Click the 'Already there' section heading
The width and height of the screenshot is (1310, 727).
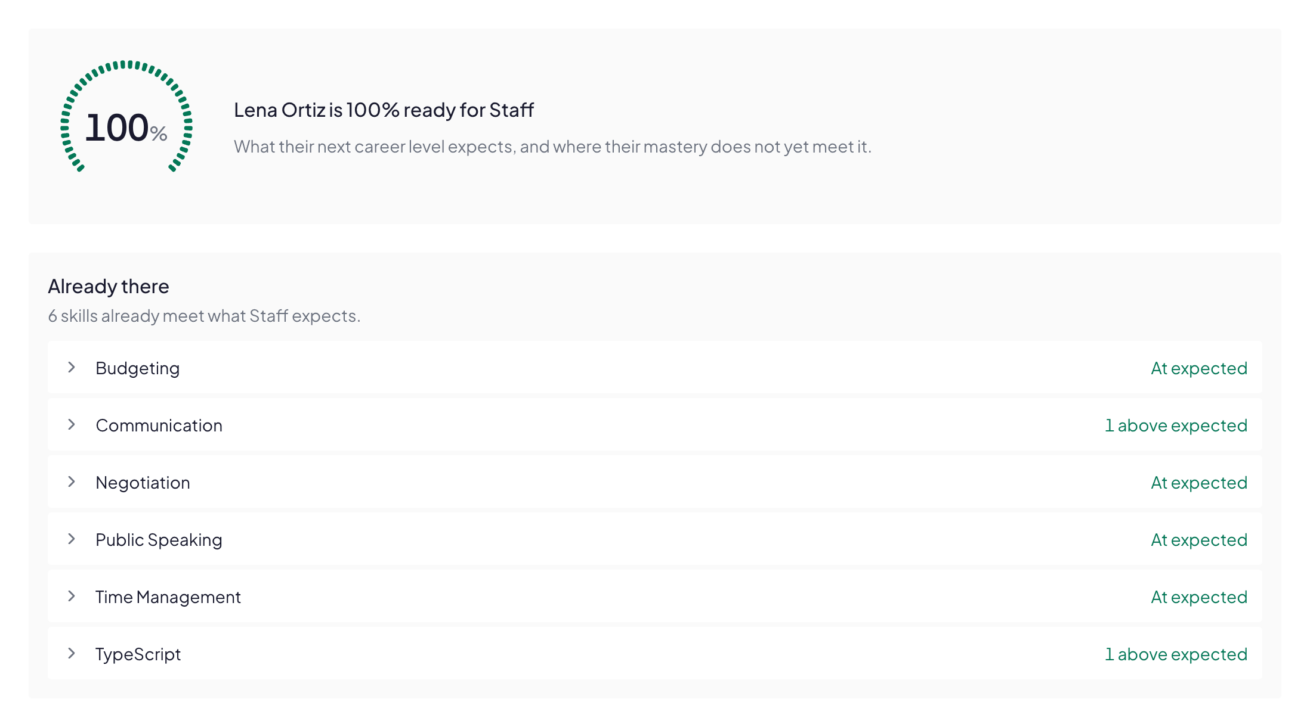point(109,287)
